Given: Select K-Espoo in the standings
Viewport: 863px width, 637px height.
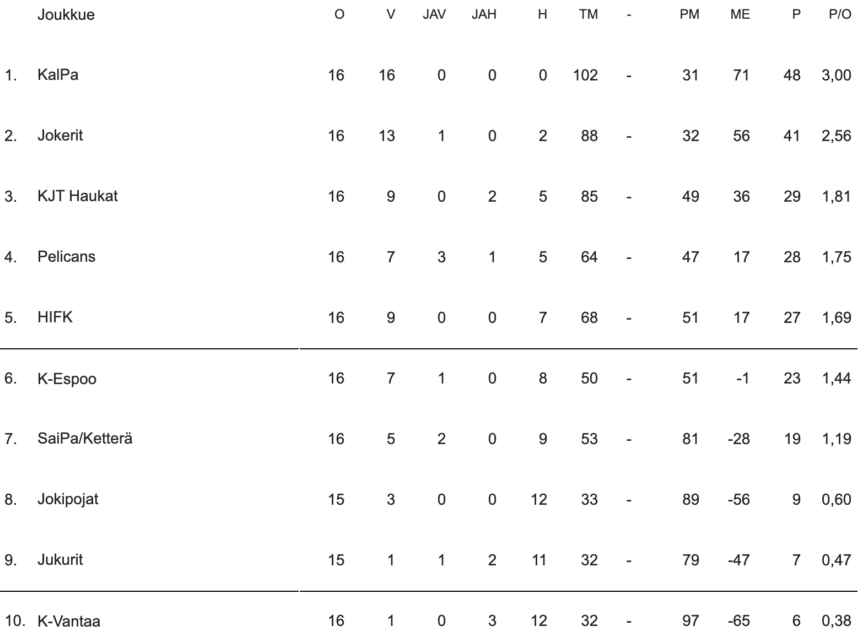Looking at the screenshot, I should pos(67,379).
